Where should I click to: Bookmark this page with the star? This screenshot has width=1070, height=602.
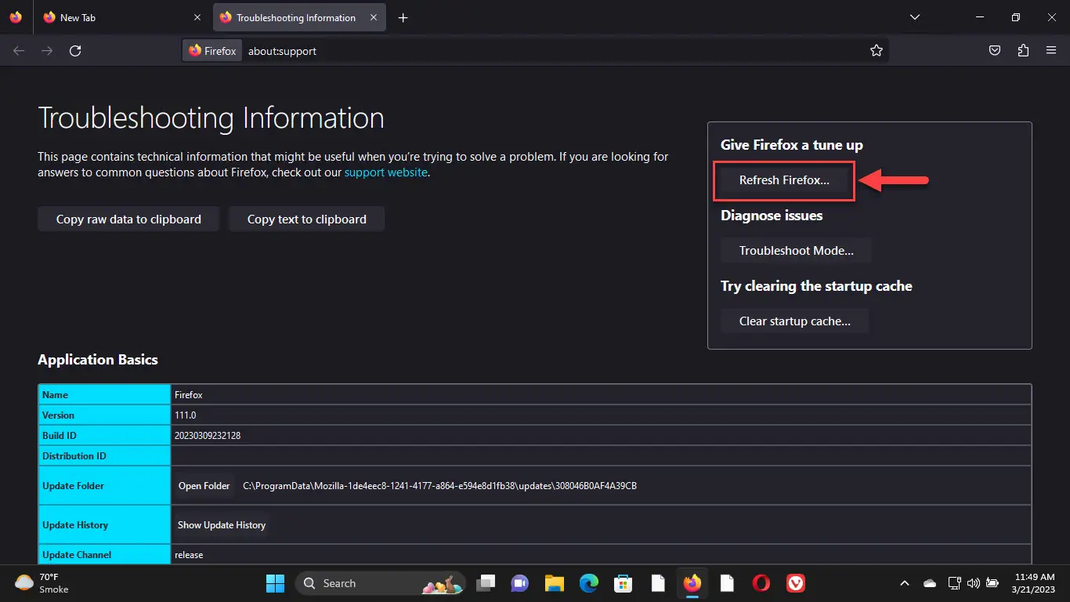[x=876, y=51]
